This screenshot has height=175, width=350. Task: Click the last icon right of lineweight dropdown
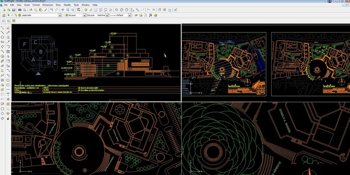pos(156,15)
